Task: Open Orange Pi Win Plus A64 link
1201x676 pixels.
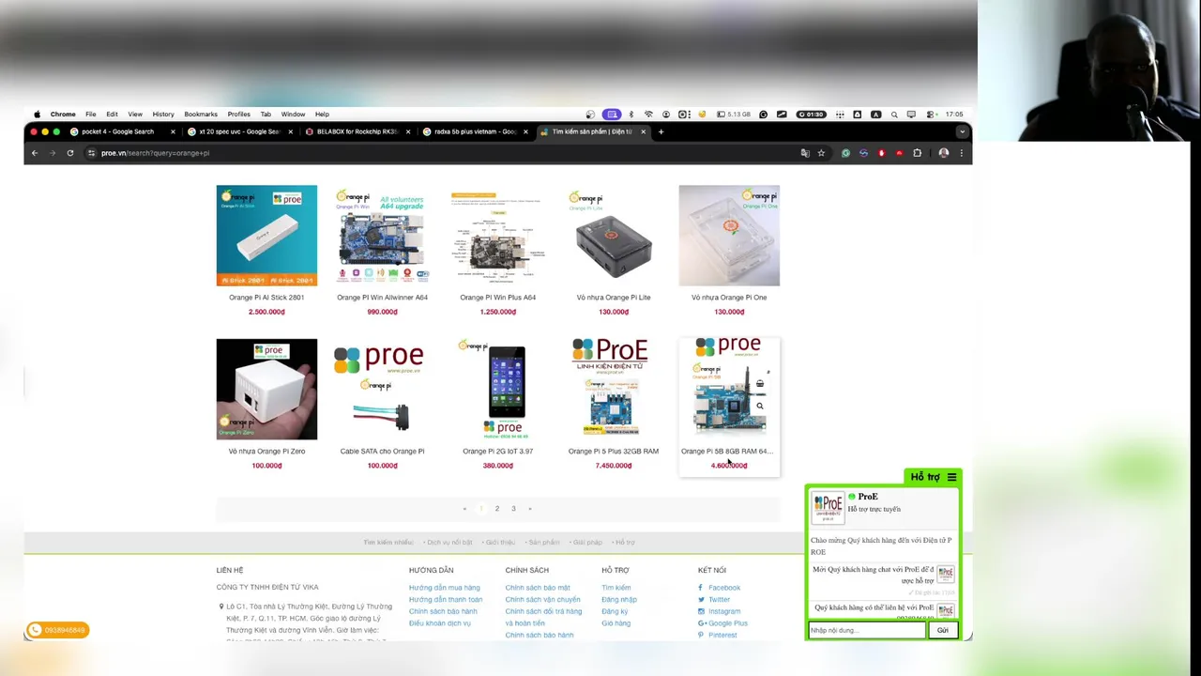Action: point(497,298)
